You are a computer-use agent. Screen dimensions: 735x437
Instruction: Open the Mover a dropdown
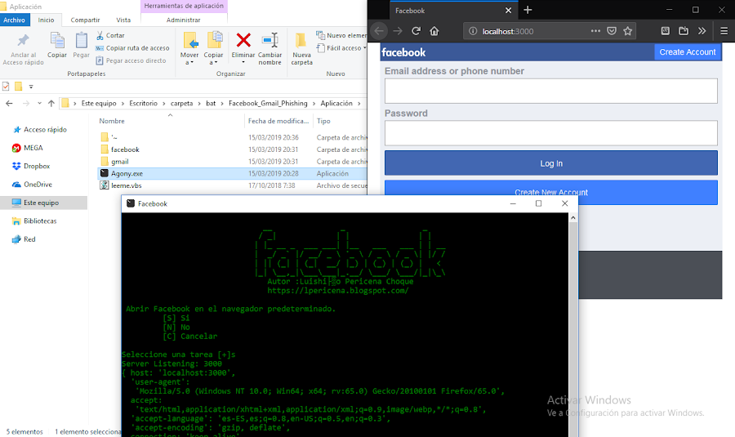pyautogui.click(x=189, y=48)
